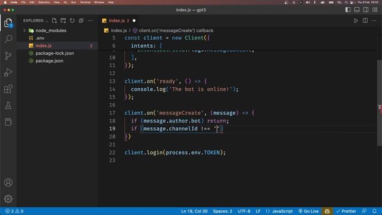382x215 pixels.
Task: Toggle the primary side bar
Action: (x=348, y=10)
